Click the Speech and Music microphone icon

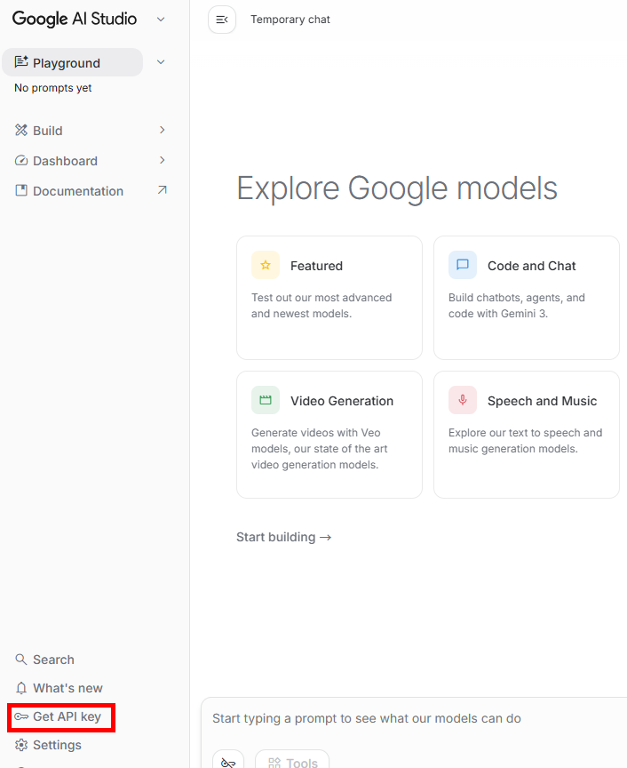[x=463, y=400]
